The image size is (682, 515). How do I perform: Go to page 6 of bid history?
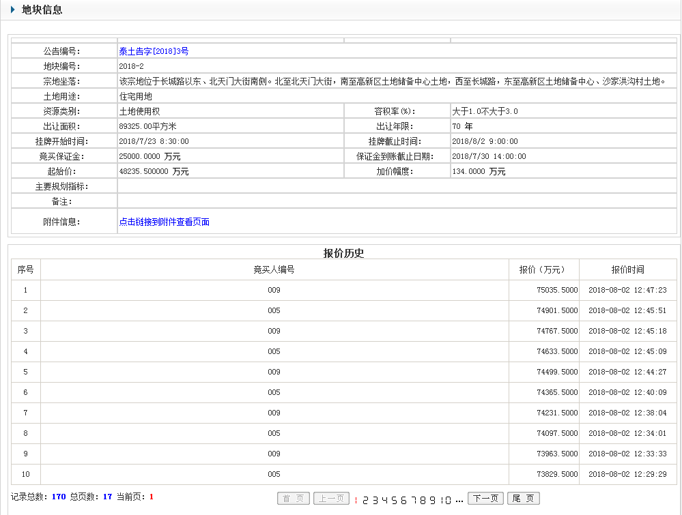[403, 500]
